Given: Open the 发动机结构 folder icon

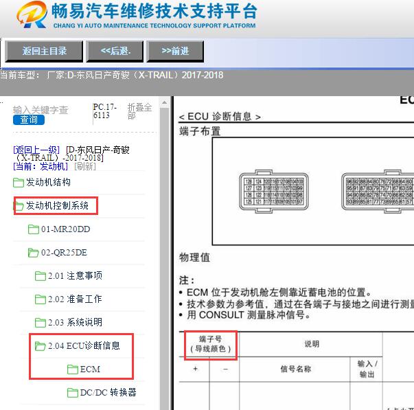Looking at the screenshot, I should tap(19, 182).
